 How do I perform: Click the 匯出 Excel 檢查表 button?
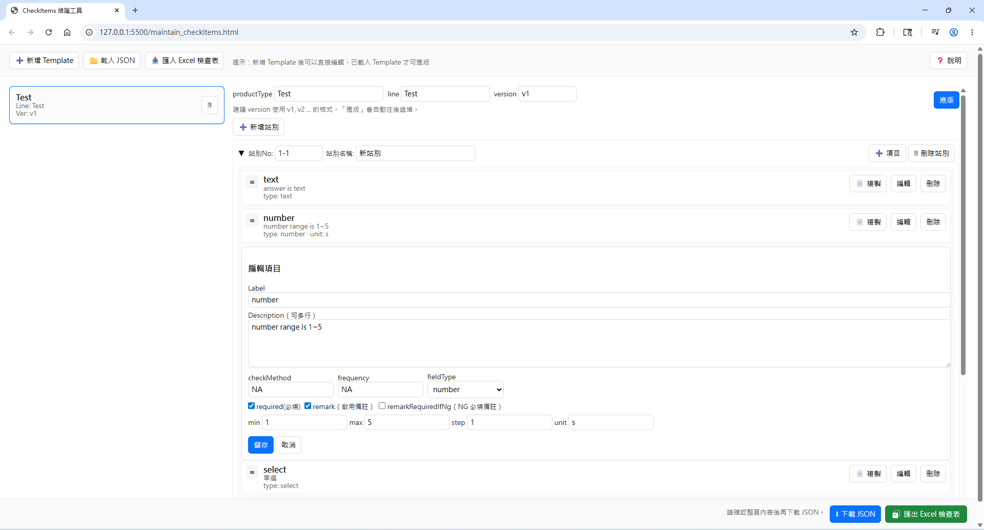pos(926,514)
